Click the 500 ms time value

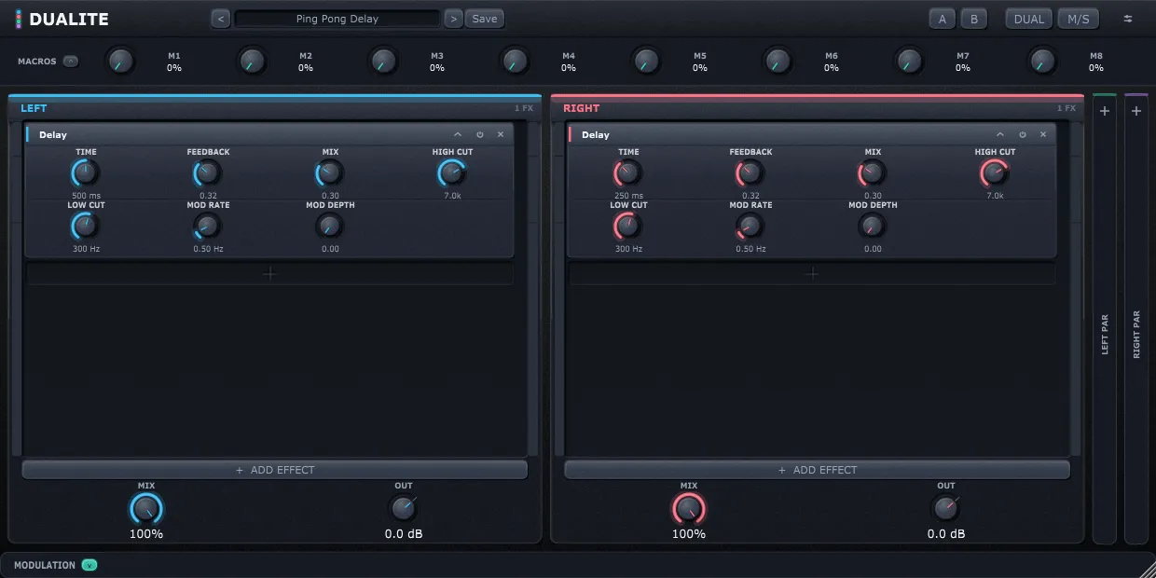[86, 196]
